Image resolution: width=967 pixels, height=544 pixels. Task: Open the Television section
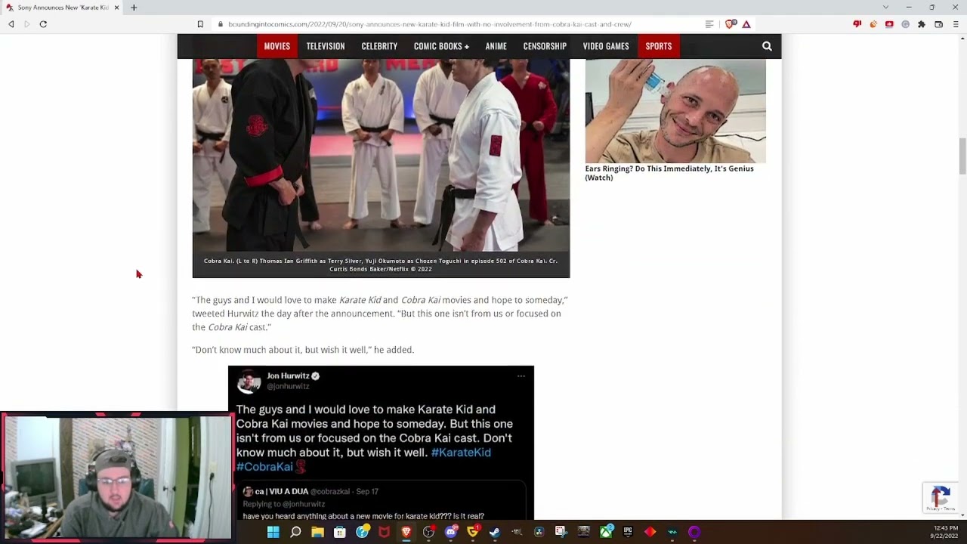click(x=326, y=46)
